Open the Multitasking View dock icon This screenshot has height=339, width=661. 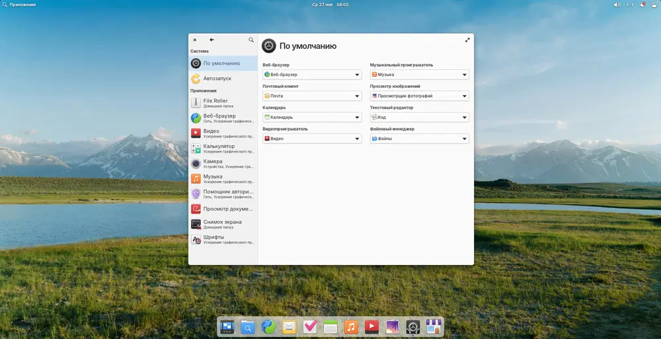(x=227, y=326)
